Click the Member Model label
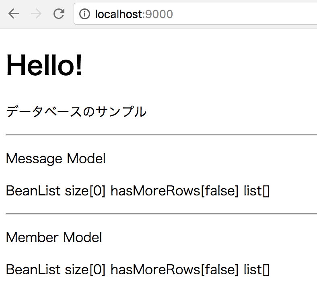317x296 pixels. tap(54, 237)
